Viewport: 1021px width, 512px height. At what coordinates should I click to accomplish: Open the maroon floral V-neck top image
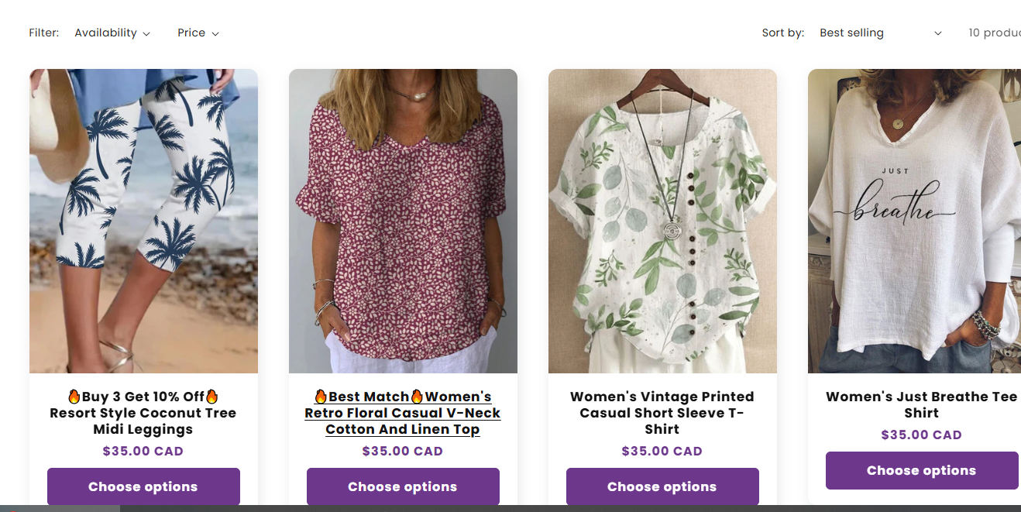[x=403, y=221]
